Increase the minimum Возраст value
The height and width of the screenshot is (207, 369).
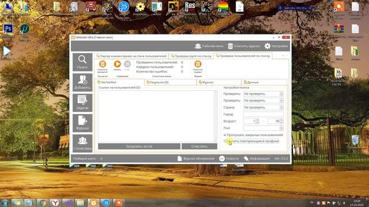coord(258,120)
